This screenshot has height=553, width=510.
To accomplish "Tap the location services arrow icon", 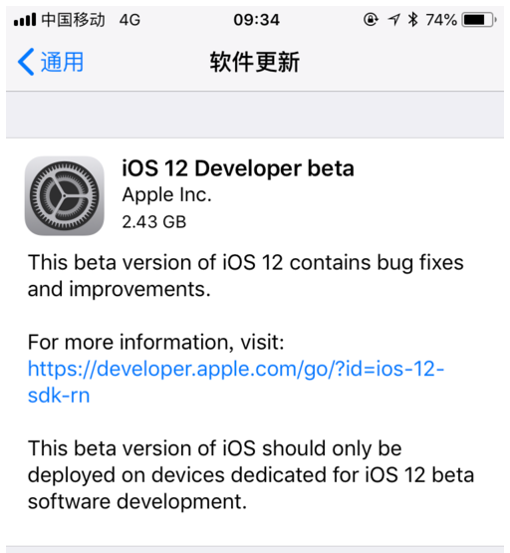I will [393, 19].
